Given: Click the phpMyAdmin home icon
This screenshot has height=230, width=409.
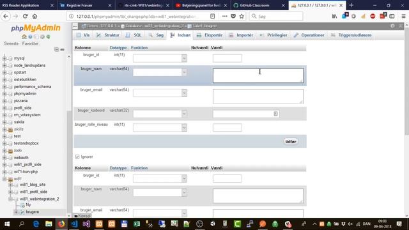Looking at the screenshot, I should [x=24, y=37].
